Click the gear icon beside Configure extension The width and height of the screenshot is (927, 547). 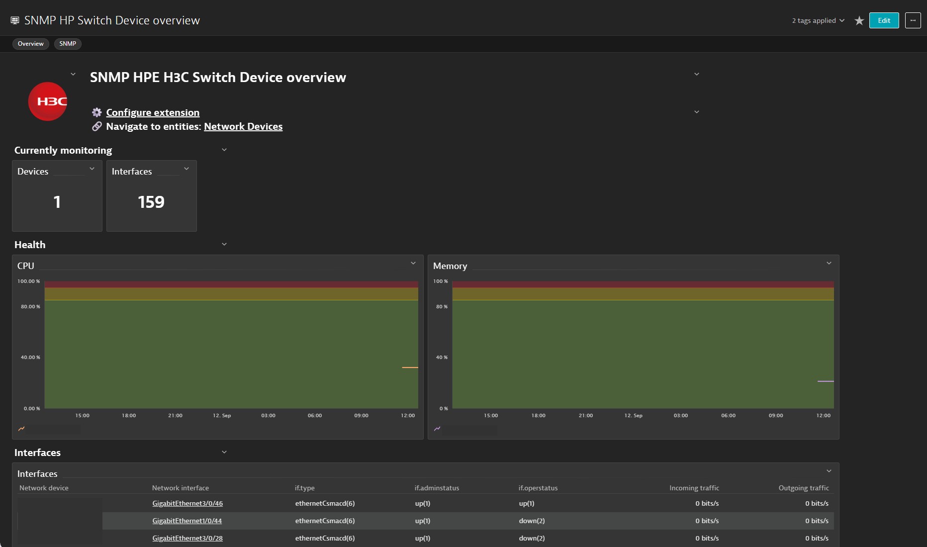[96, 112]
